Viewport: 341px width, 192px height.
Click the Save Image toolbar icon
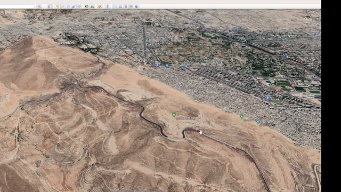[126, 6]
